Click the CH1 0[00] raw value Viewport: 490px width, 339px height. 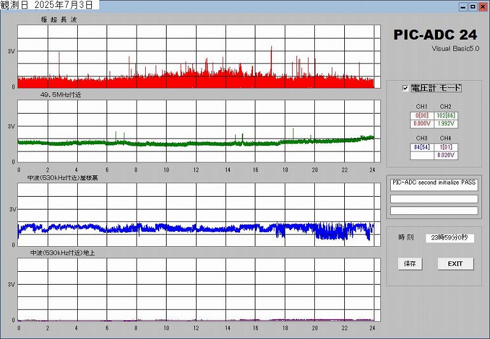[422, 115]
